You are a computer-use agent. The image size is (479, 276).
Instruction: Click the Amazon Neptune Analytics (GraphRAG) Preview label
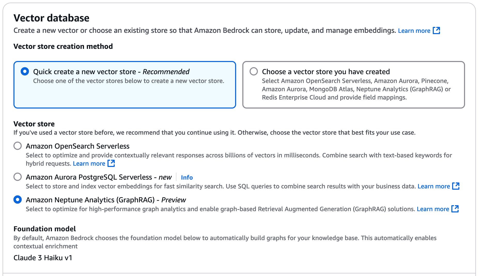click(106, 200)
